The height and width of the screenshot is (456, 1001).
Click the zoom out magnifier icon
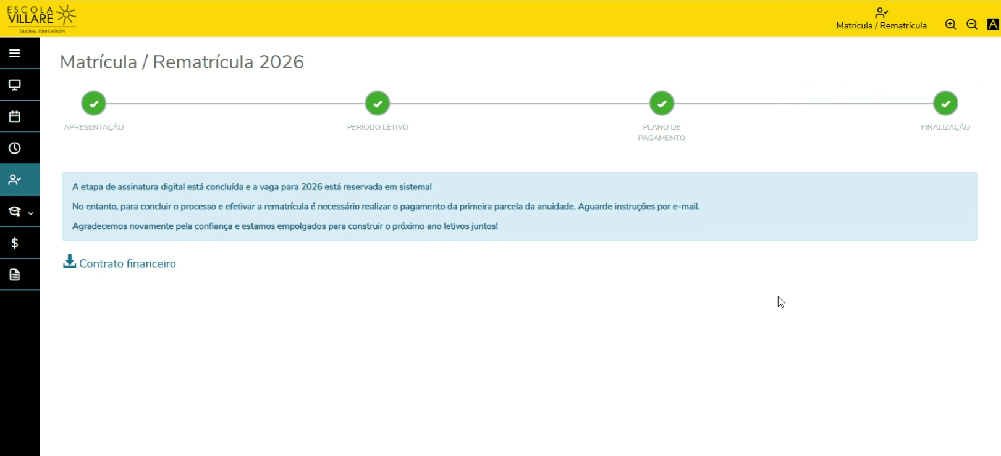click(972, 25)
